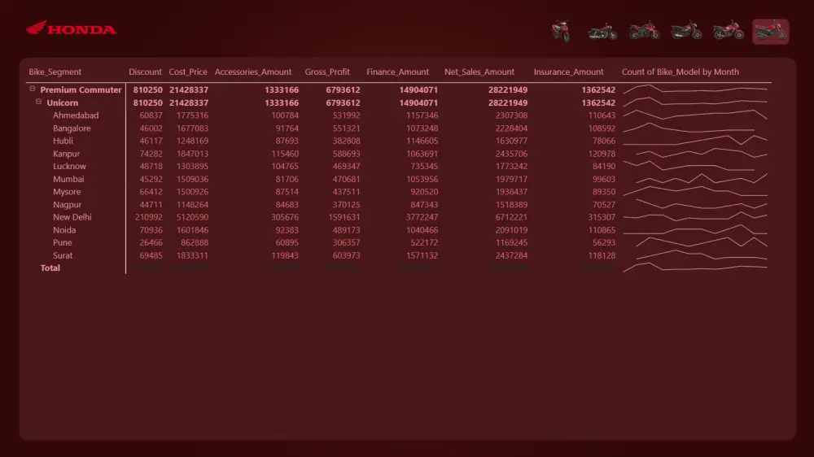Click Kanpur accessories amount 115460
The width and height of the screenshot is (814, 457).
284,154
